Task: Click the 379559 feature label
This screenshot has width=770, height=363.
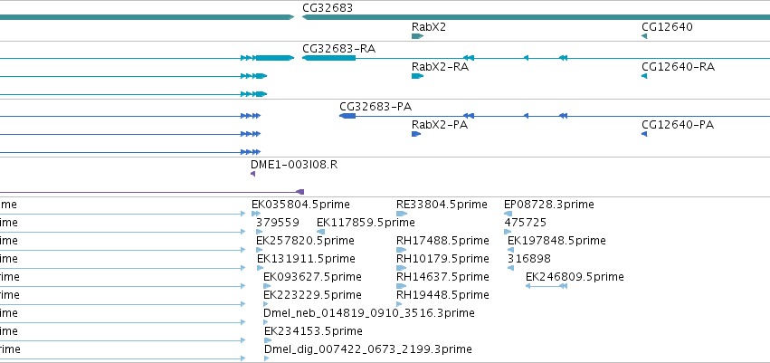Action: [278, 223]
